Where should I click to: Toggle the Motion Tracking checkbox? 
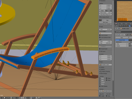tap(101, 71)
